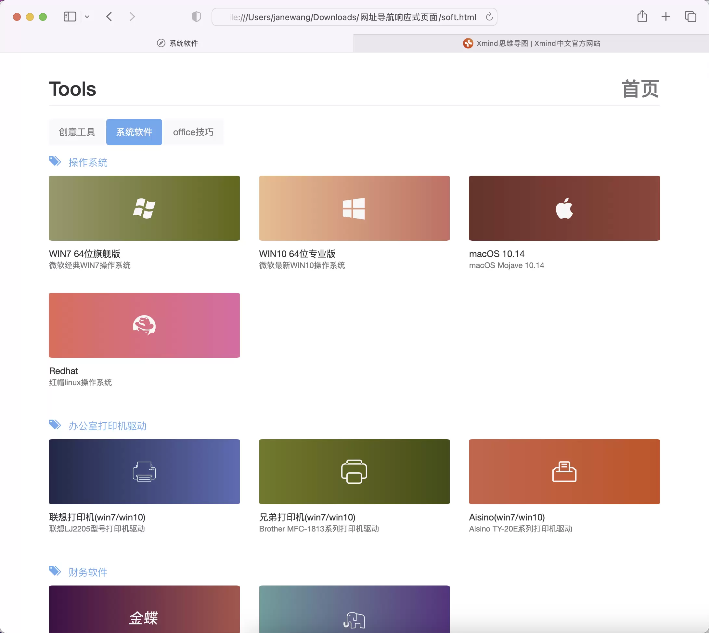Click the WIN10 64位专业版 title
This screenshot has width=709, height=633.
297,254
